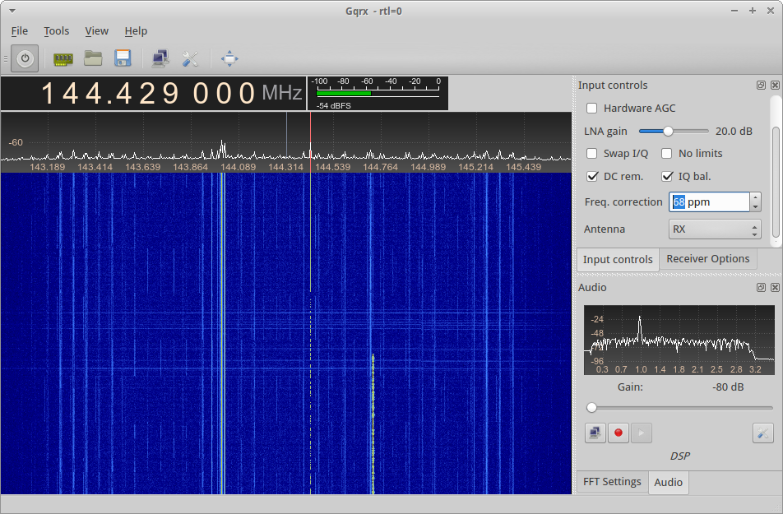Open remote control settings tools icon
This screenshot has height=514, width=783.
point(190,58)
